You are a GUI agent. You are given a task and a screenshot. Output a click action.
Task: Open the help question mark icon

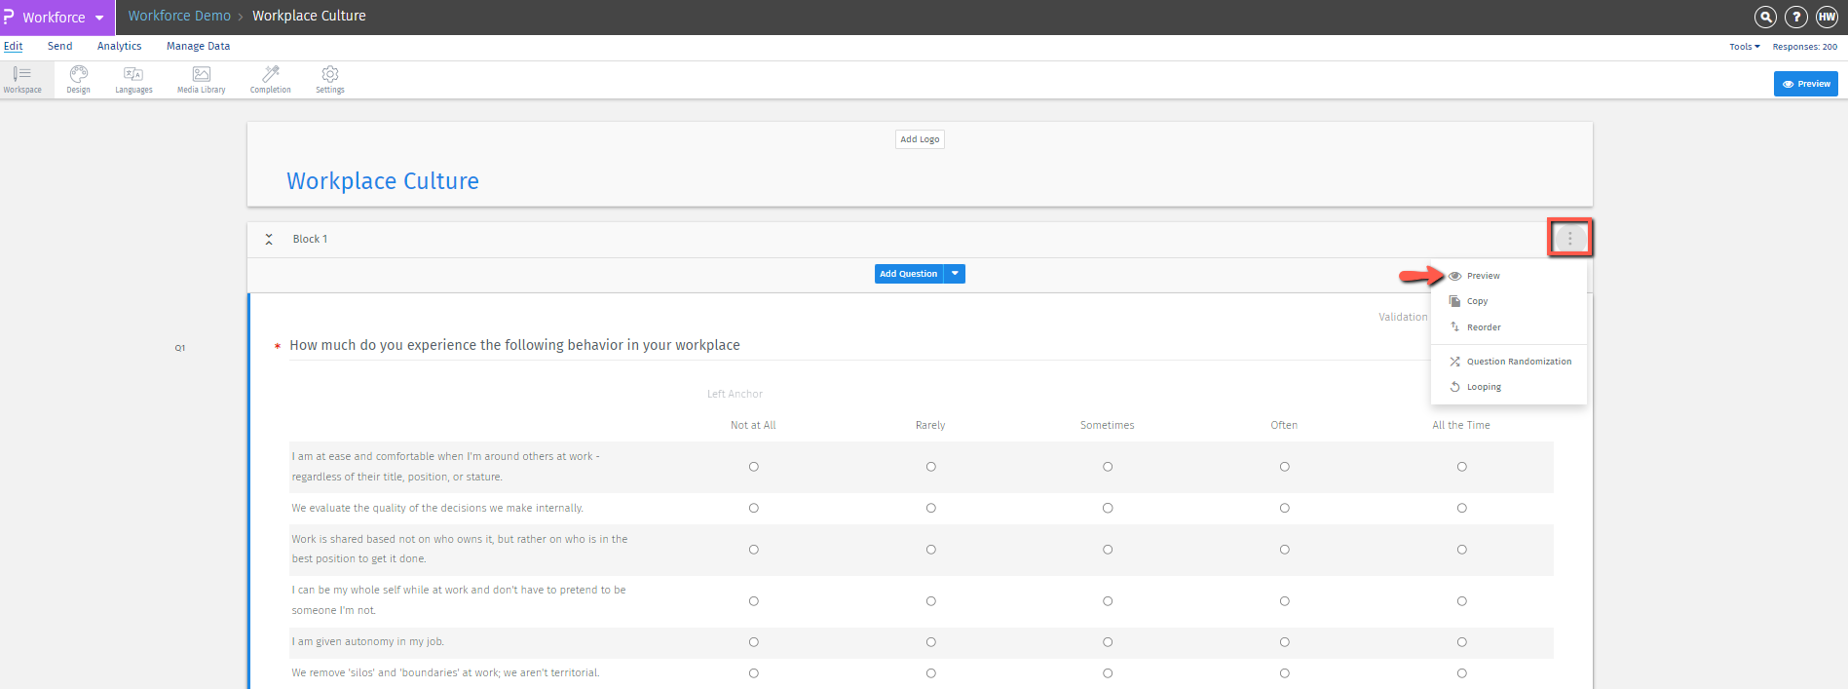pyautogui.click(x=1796, y=17)
